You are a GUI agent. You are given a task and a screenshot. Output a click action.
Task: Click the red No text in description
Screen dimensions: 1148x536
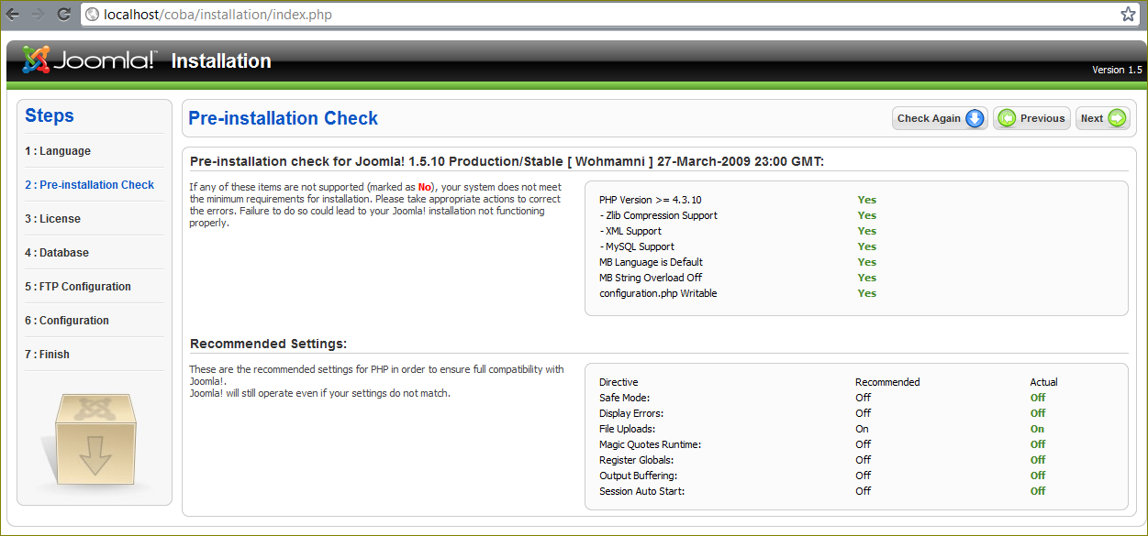coord(424,187)
